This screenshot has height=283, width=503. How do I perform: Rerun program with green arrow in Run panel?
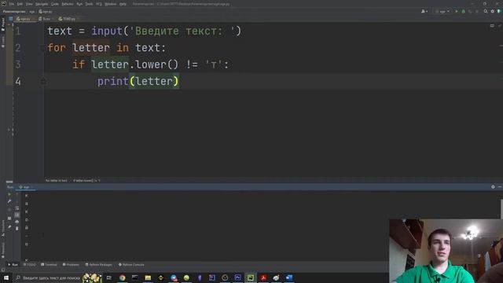(x=9, y=194)
